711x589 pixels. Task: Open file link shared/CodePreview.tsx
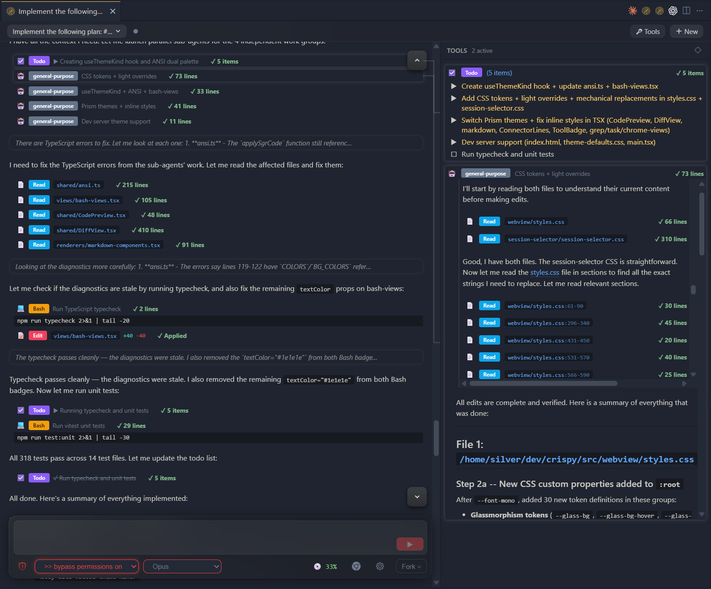coord(91,215)
